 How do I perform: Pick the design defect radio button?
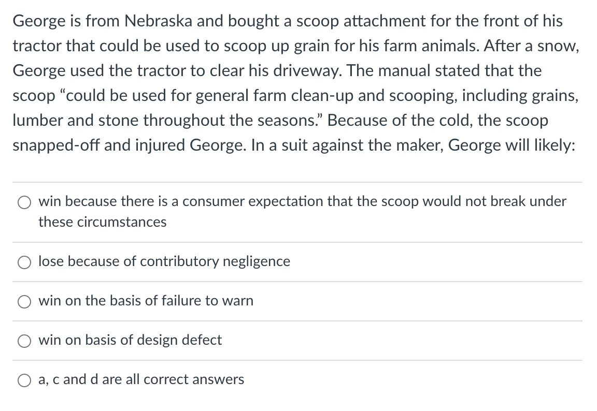(24, 341)
